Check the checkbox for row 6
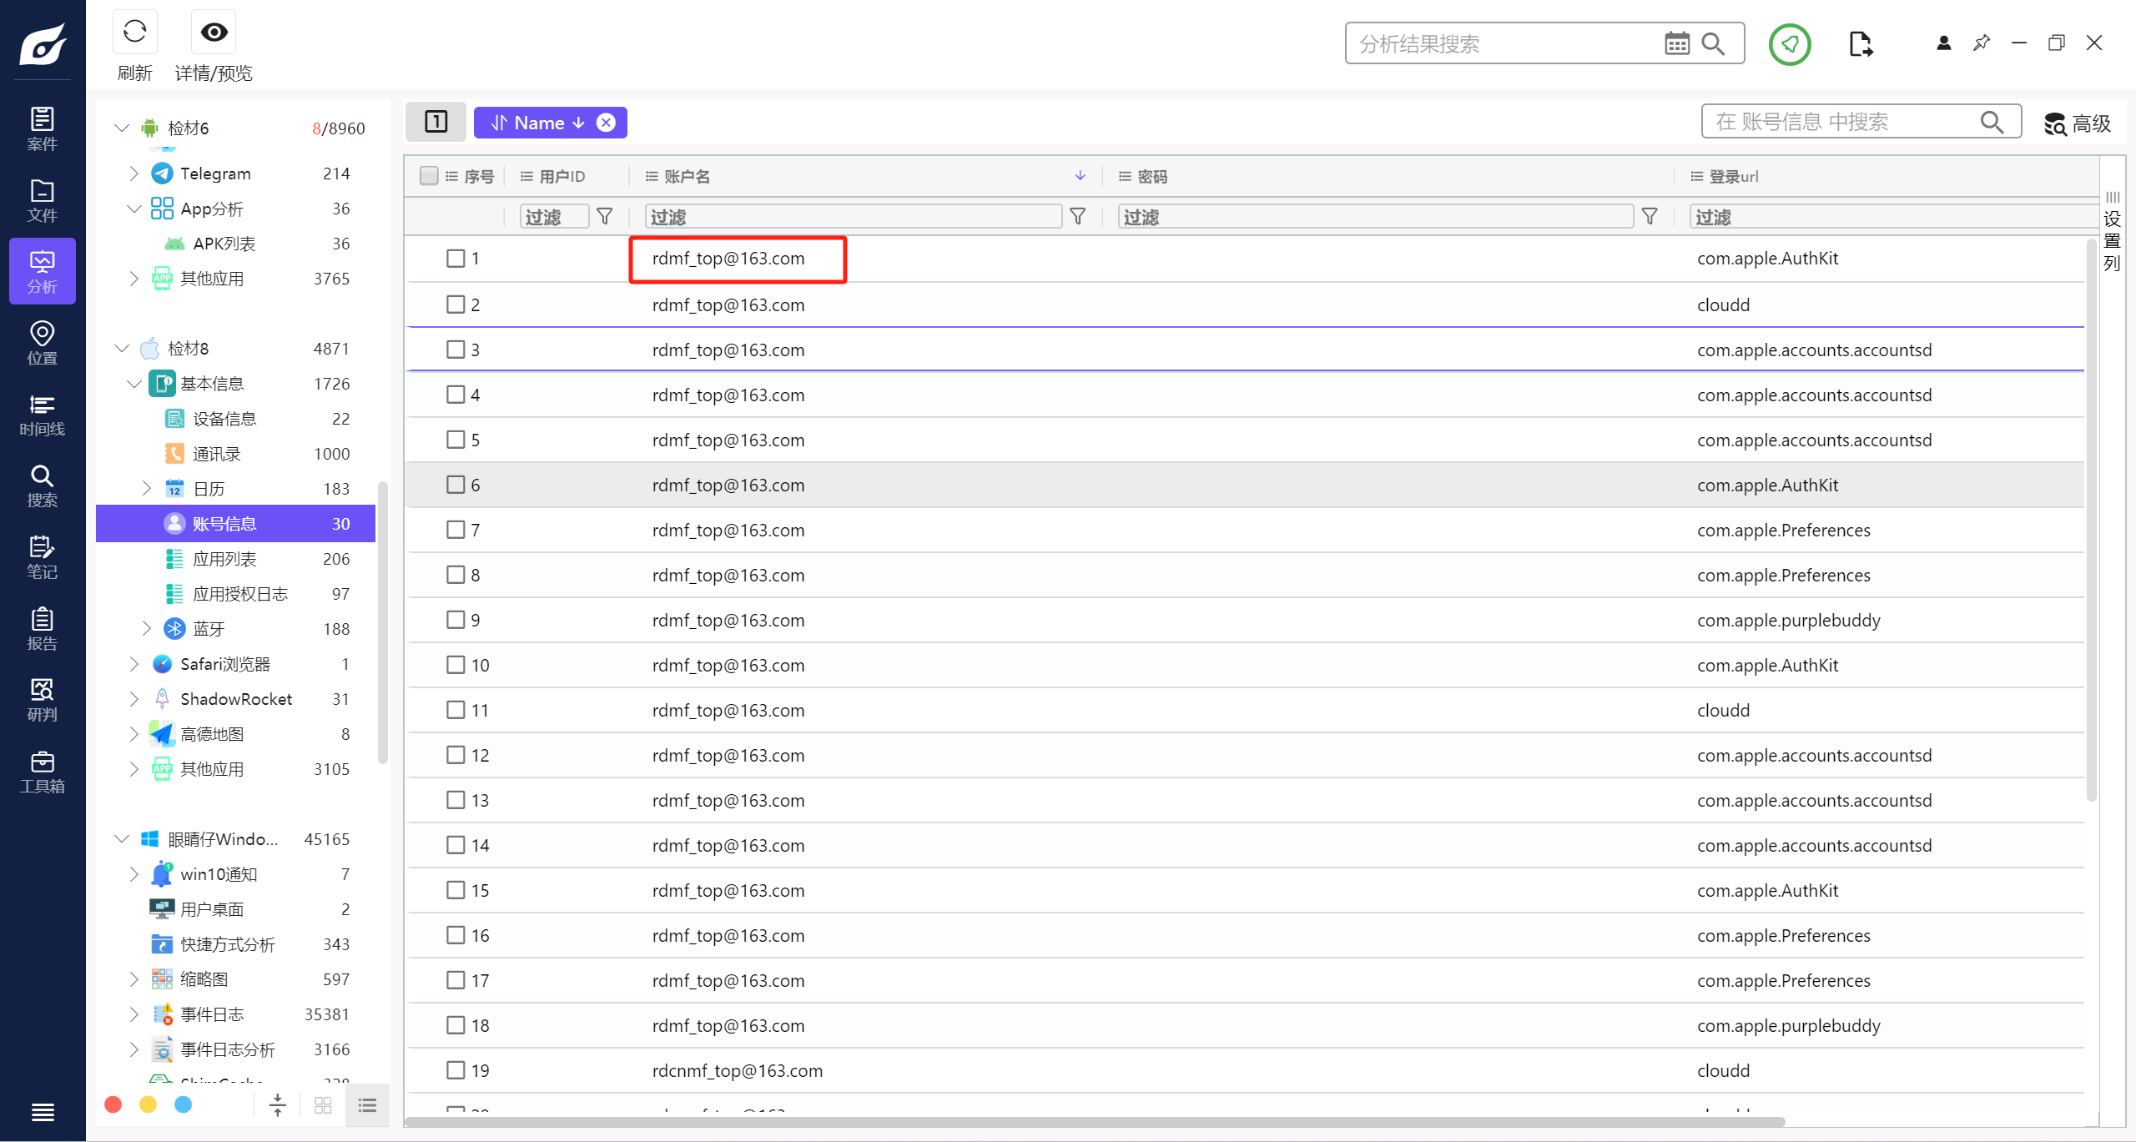 [x=456, y=485]
